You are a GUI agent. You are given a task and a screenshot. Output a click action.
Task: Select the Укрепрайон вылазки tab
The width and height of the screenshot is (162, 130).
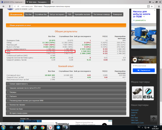click(x=82, y=14)
